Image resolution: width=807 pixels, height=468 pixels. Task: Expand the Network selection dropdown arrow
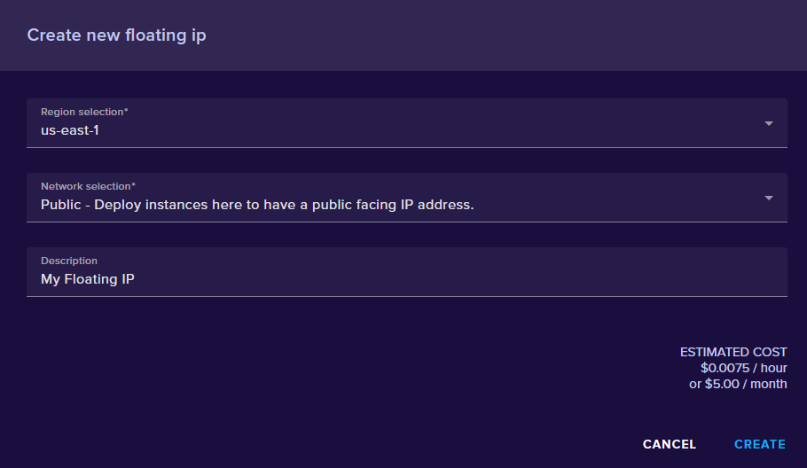769,198
